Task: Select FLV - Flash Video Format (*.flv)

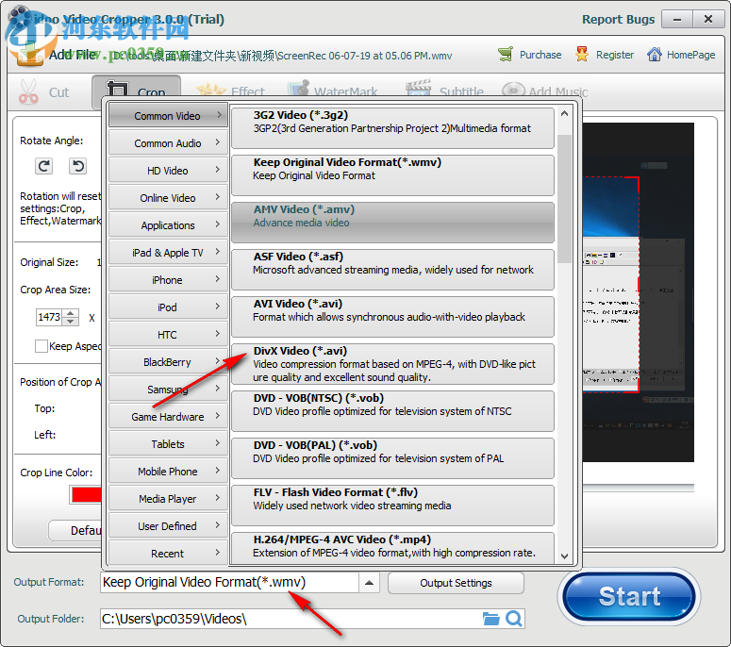Action: click(x=392, y=505)
